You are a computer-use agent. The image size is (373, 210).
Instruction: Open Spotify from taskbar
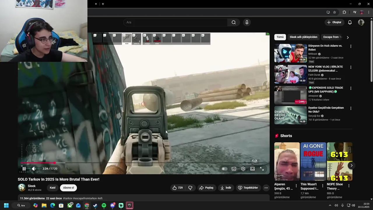click(104, 205)
